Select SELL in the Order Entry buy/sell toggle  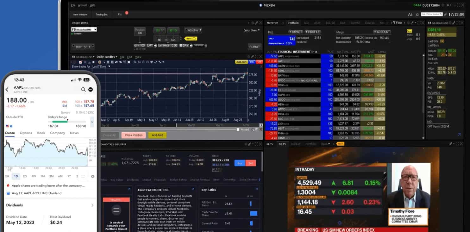click(x=87, y=47)
